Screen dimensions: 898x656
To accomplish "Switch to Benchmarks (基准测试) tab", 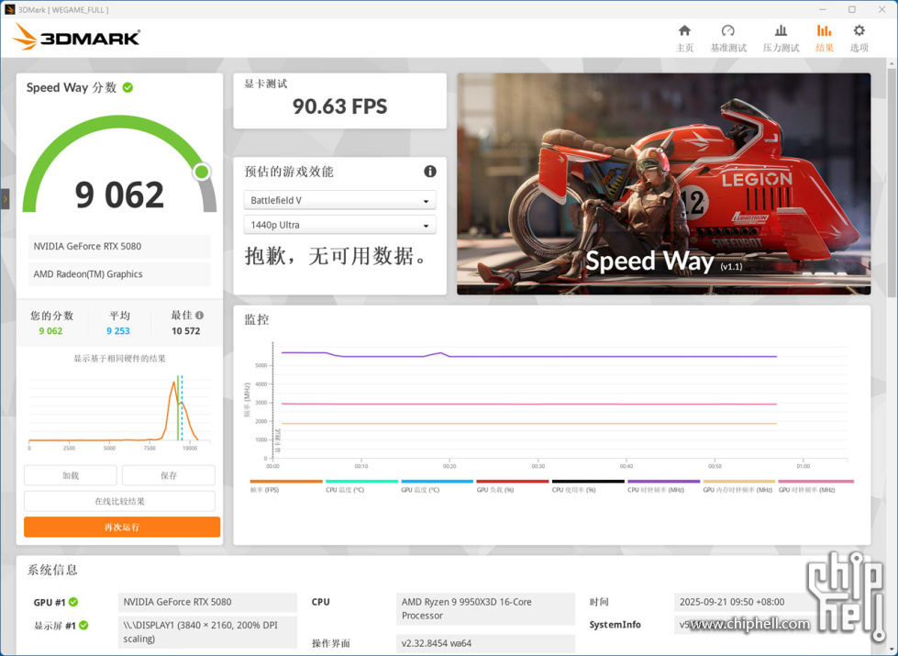I will coord(728,39).
